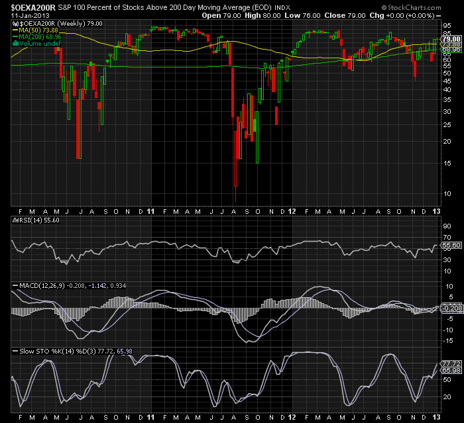Click the 70 level on RSI axis
This screenshot has width=464, height=423.
click(x=447, y=238)
